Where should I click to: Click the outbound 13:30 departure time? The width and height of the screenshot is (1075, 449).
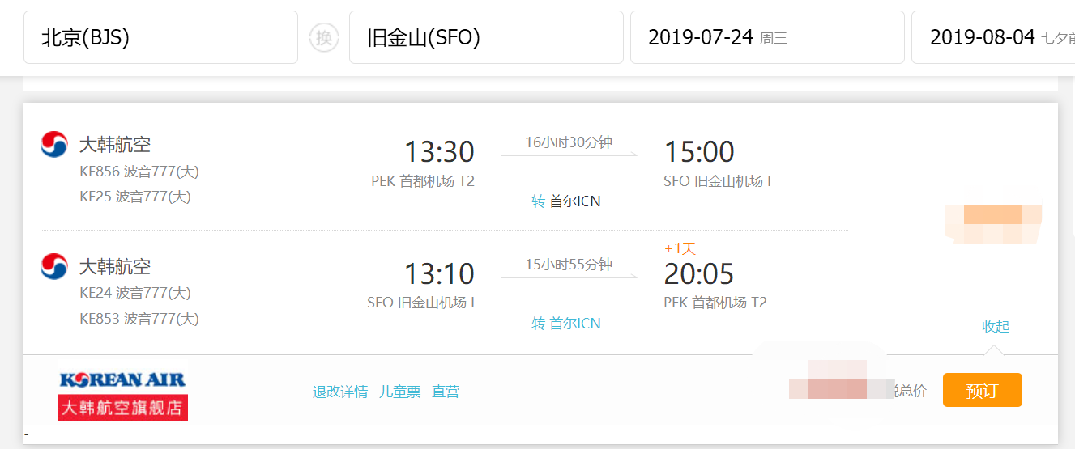439,152
